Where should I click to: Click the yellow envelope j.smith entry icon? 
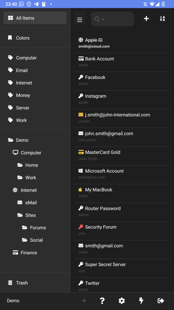coord(81,115)
